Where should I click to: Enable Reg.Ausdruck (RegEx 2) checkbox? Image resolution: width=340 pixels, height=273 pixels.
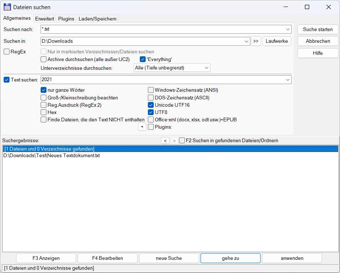point(44,105)
